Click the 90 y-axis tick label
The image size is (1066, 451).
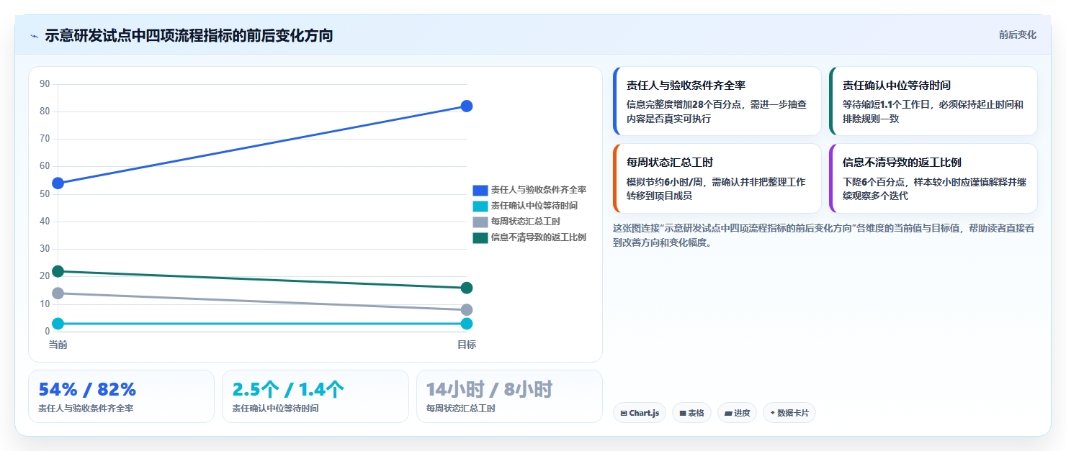tap(45, 84)
